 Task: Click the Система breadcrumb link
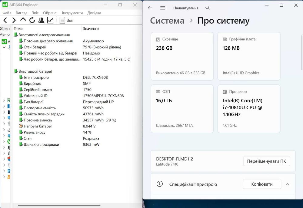pyautogui.click(x=167, y=21)
